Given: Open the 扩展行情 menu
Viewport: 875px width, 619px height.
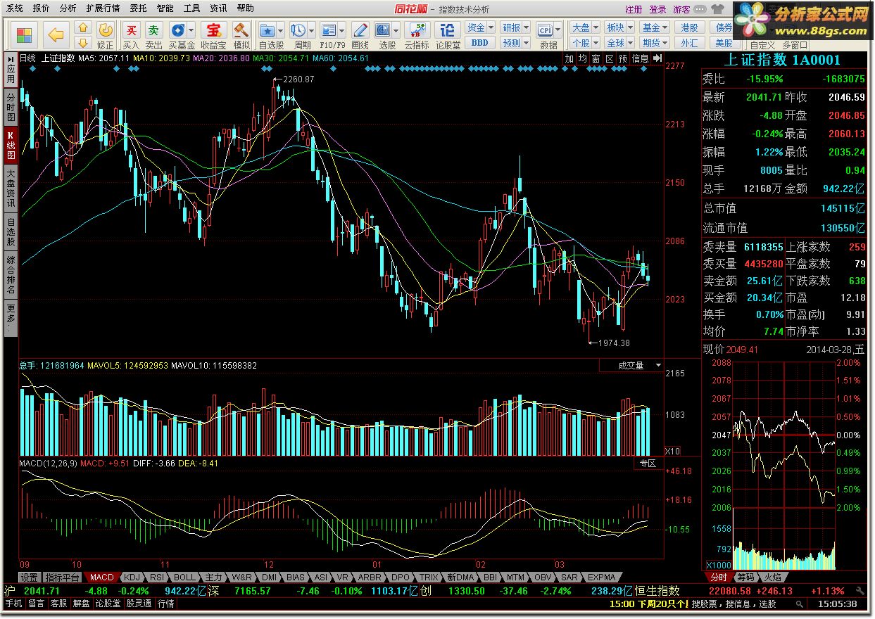Looking at the screenshot, I should (103, 8).
